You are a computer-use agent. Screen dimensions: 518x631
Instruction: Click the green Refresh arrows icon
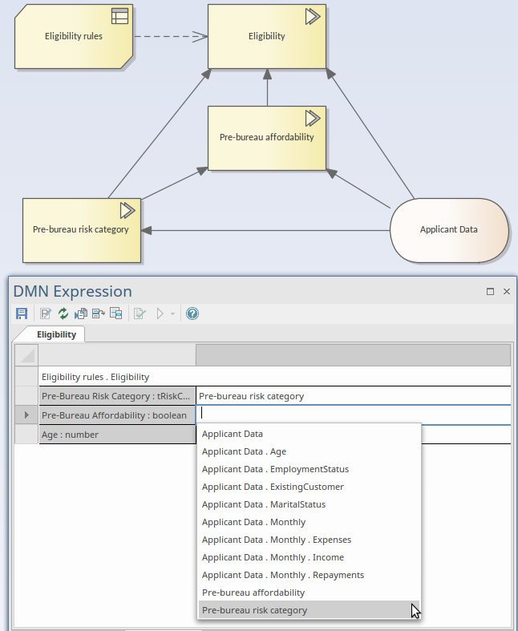(x=64, y=313)
